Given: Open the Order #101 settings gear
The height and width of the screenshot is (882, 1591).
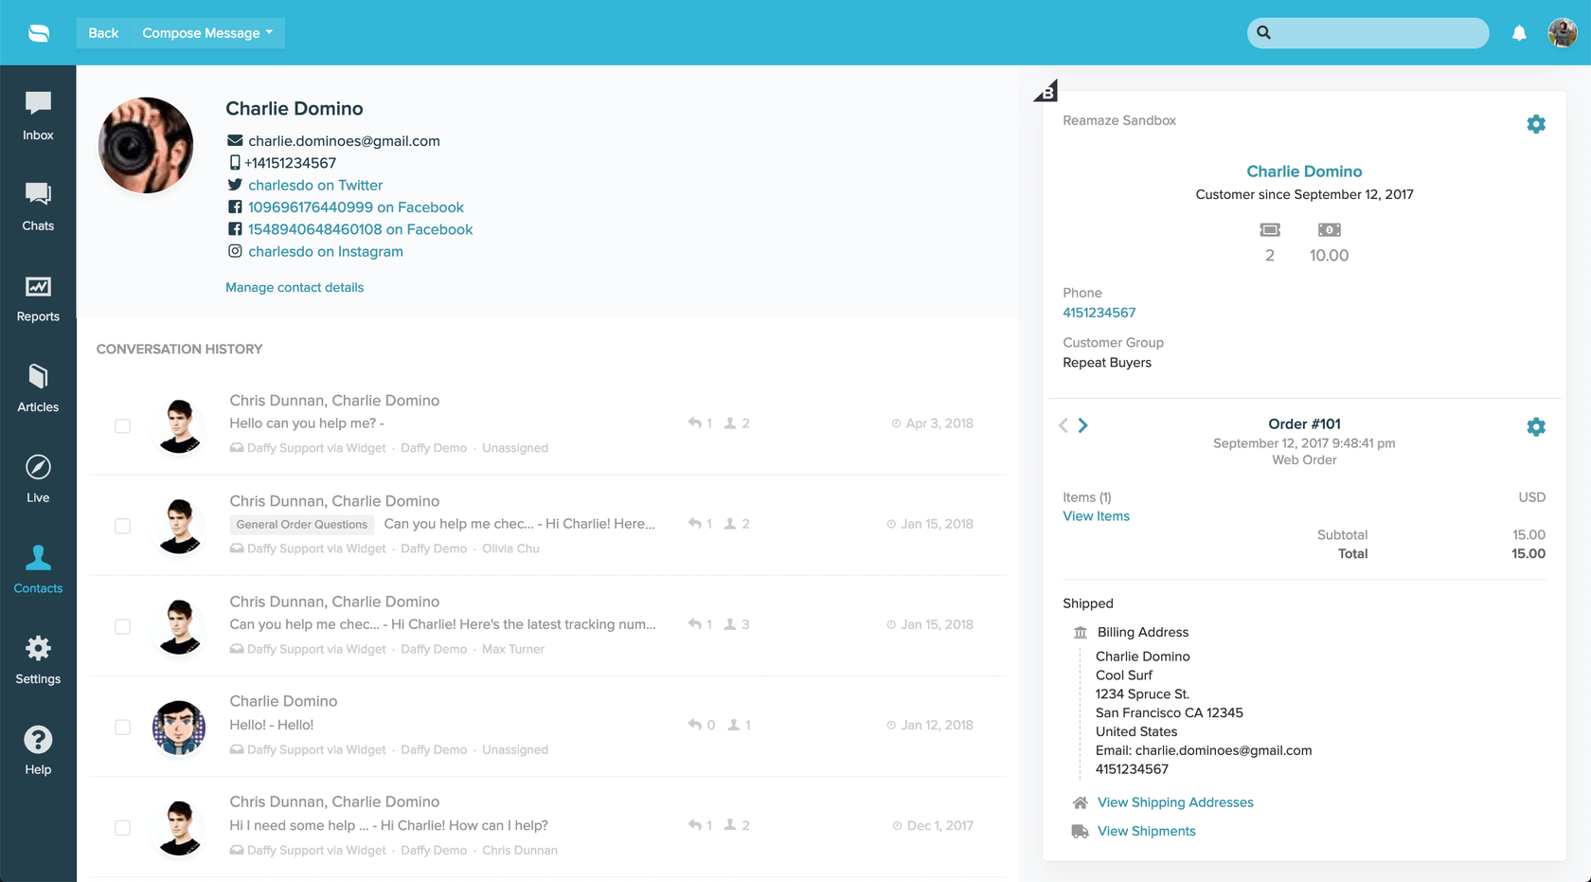Looking at the screenshot, I should point(1536,426).
